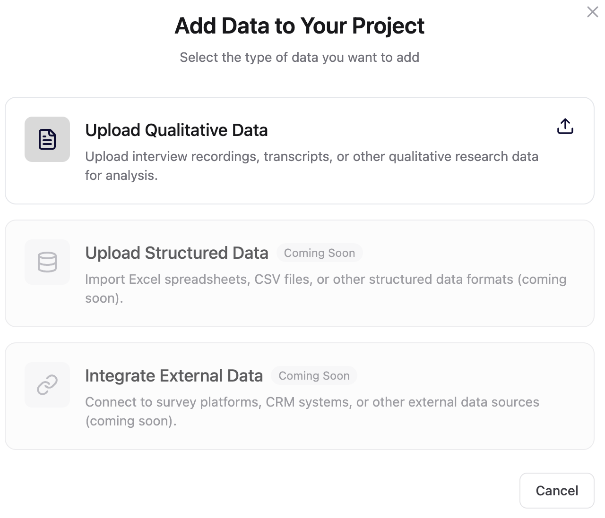The width and height of the screenshot is (605, 518).
Task: Click the document icon for qualitative data
Action: pos(47,139)
